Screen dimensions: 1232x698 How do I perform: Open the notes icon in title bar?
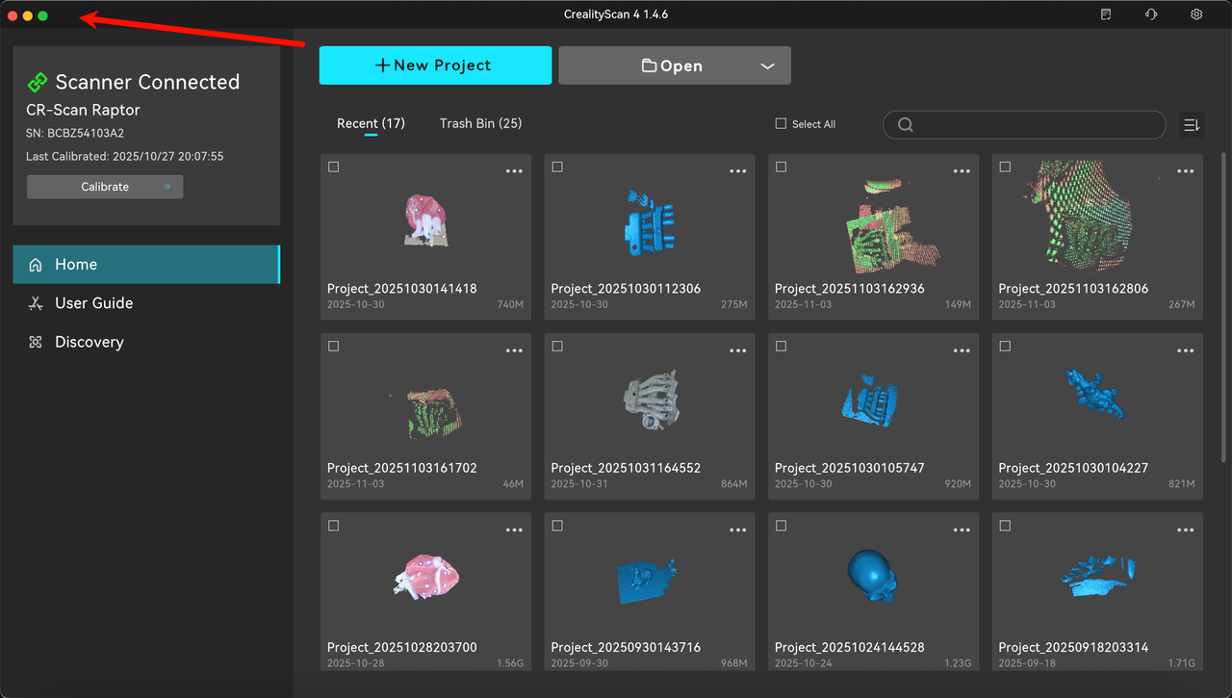click(1106, 14)
